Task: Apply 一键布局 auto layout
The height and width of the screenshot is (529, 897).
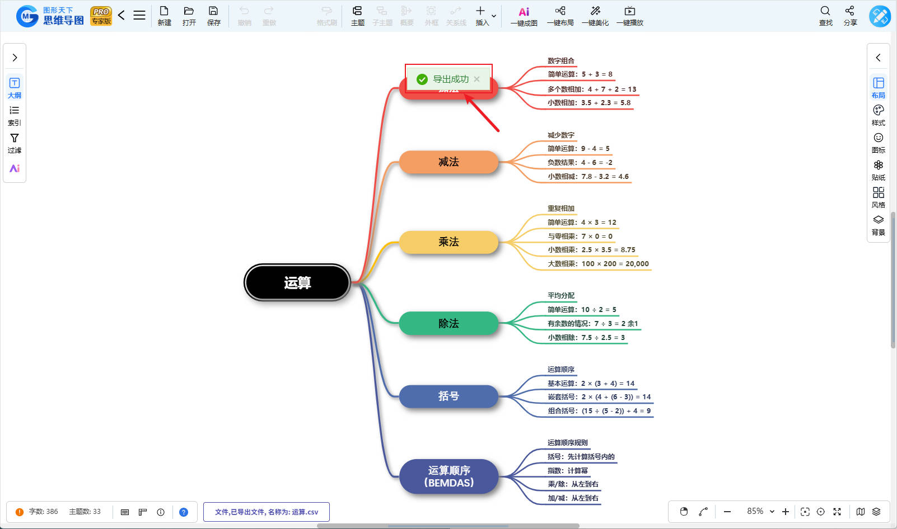Action: 560,16
